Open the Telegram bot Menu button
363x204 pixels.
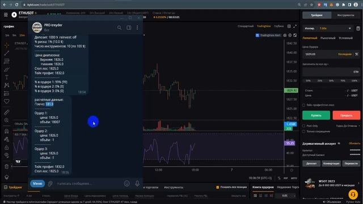click(37, 184)
